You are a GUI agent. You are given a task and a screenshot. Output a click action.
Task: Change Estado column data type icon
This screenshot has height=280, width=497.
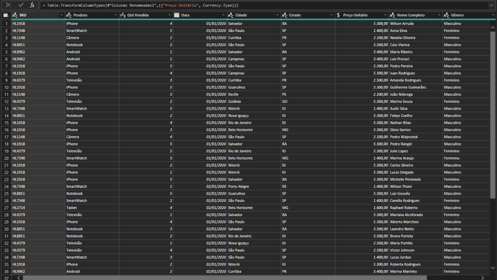click(285, 15)
